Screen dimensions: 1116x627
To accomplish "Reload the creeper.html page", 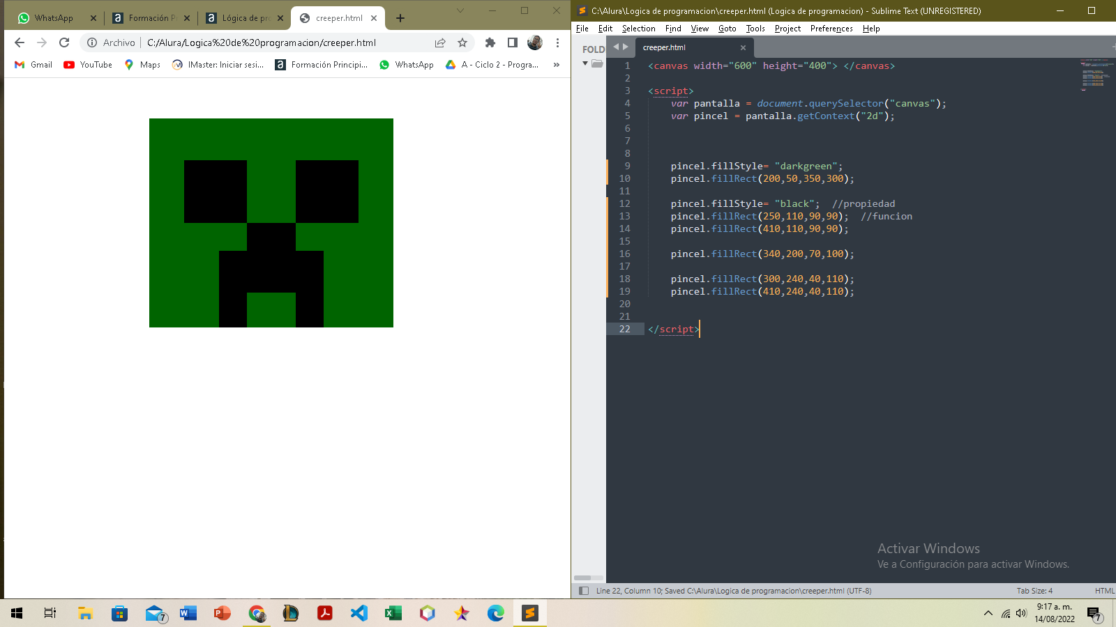I will coord(64,42).
